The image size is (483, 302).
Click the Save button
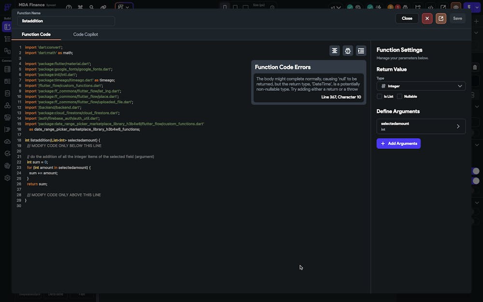(457, 18)
